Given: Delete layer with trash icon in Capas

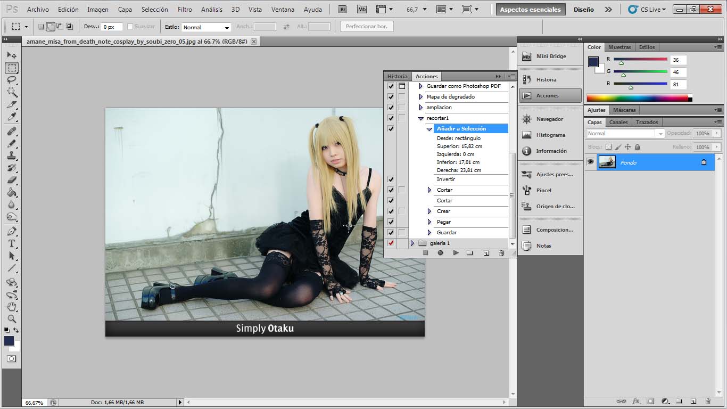Looking at the screenshot, I should pos(708,400).
